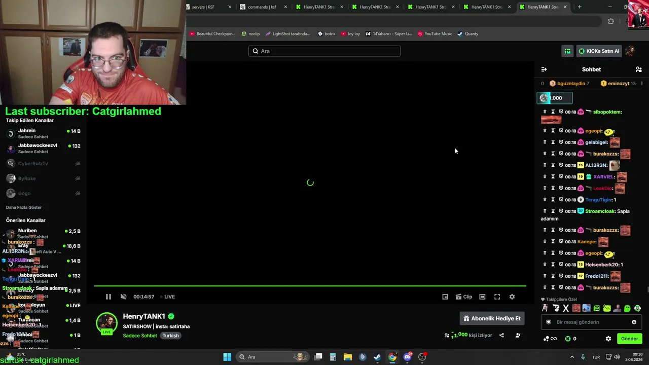Pick the X emote in emote row
The width and height of the screenshot is (649, 365).
coord(566,308)
